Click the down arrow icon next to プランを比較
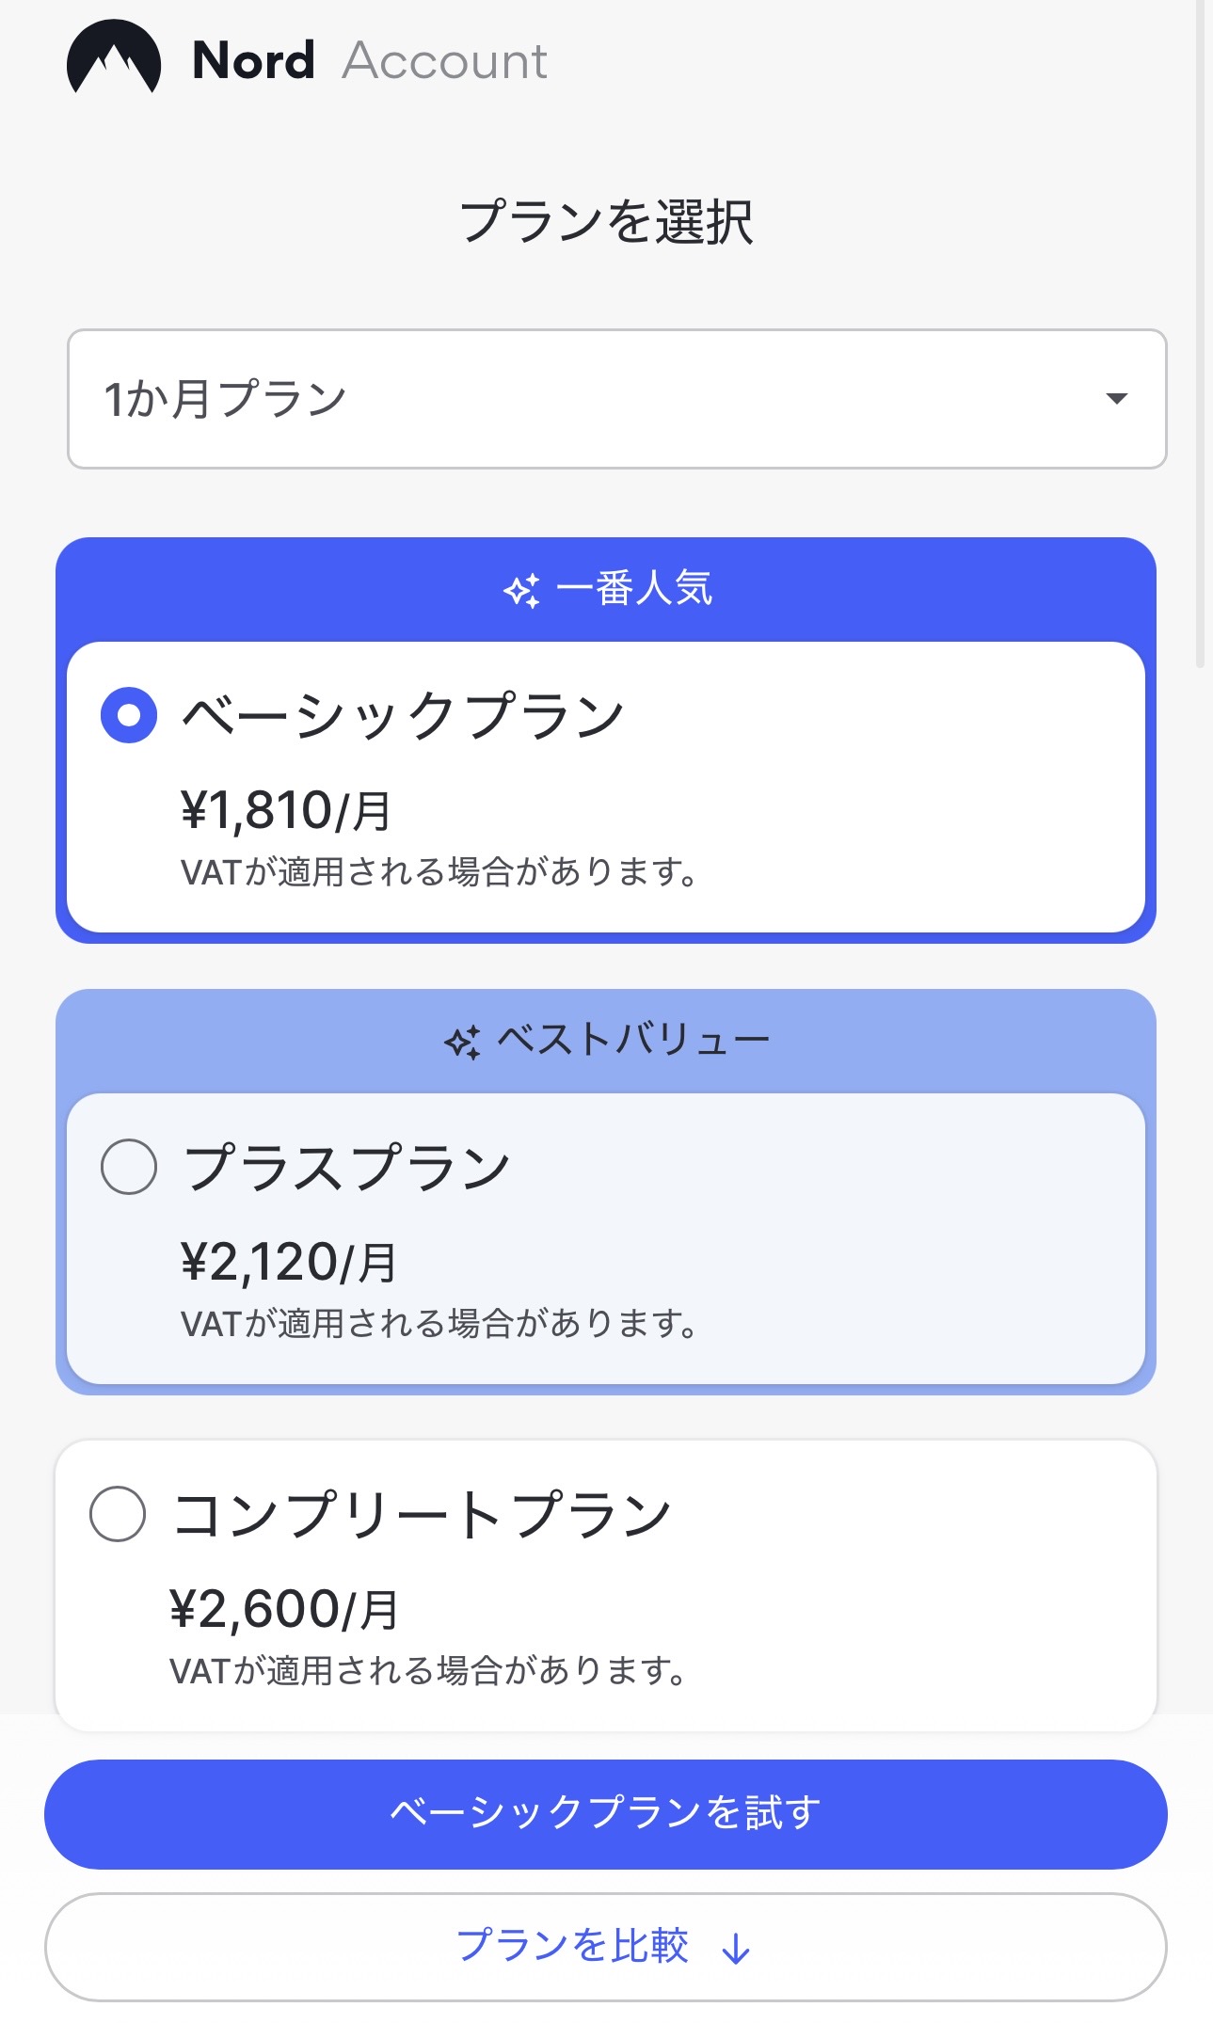The height and width of the screenshot is (2023, 1213). click(735, 1949)
